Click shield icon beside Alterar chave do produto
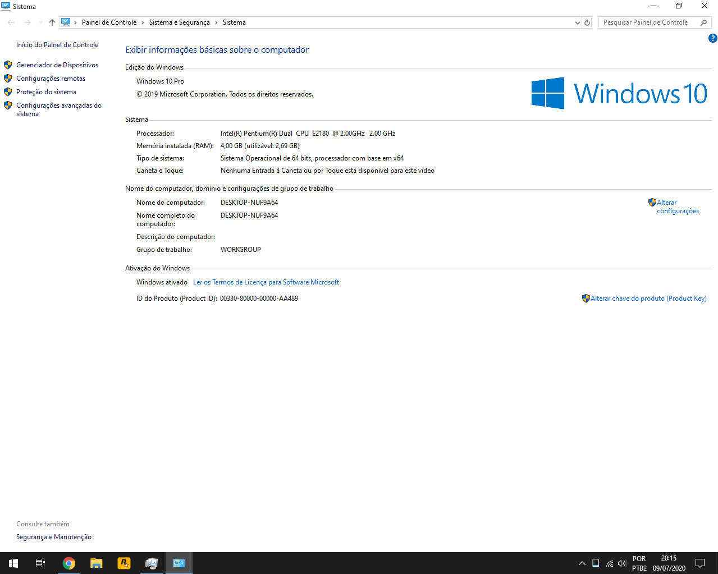Viewport: 718px width, 574px height. point(586,299)
